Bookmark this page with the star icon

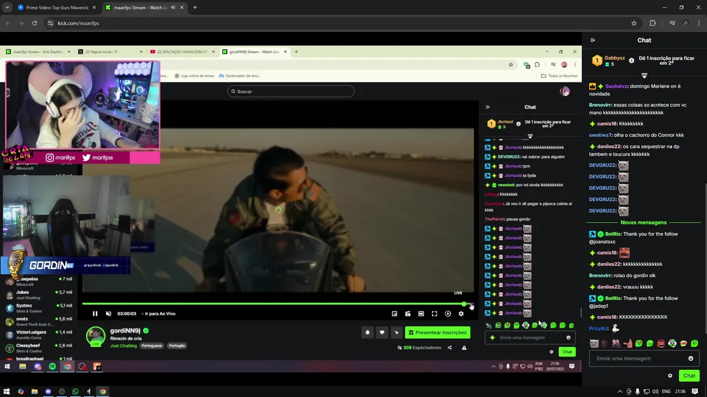coord(634,23)
